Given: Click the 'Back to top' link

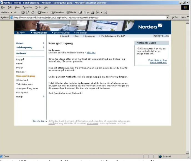Looking at the screenshot, I should click(x=38, y=121).
